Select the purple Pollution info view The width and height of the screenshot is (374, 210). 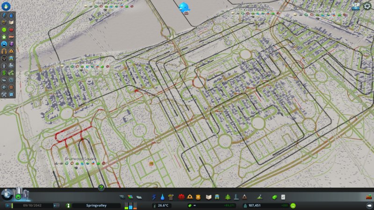(11, 44)
